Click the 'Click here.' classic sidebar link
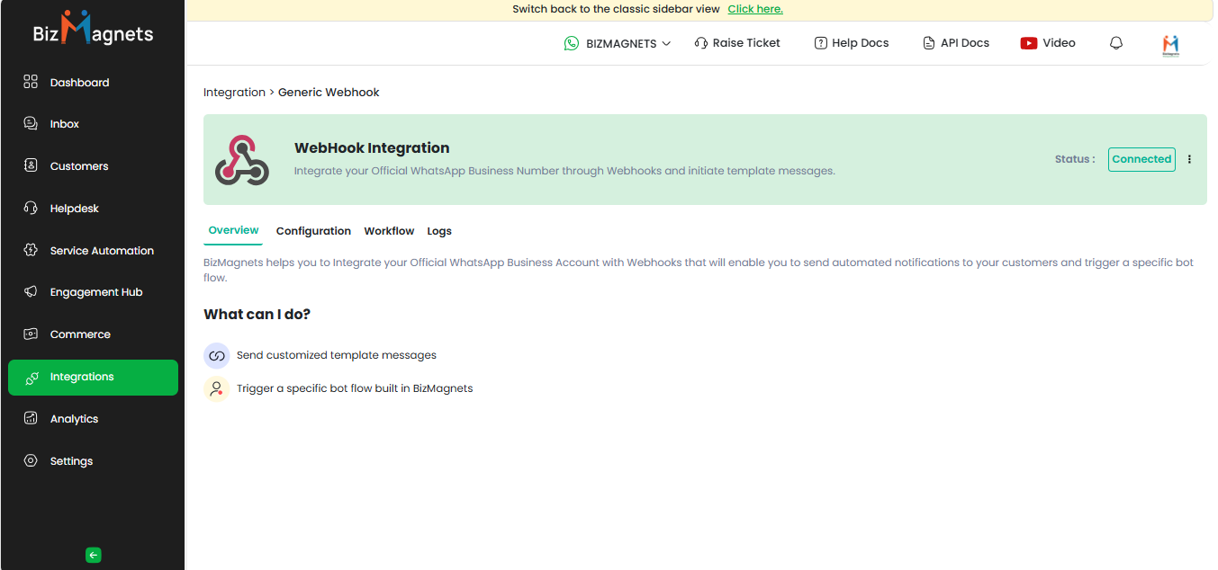The image size is (1218, 570). tap(755, 9)
